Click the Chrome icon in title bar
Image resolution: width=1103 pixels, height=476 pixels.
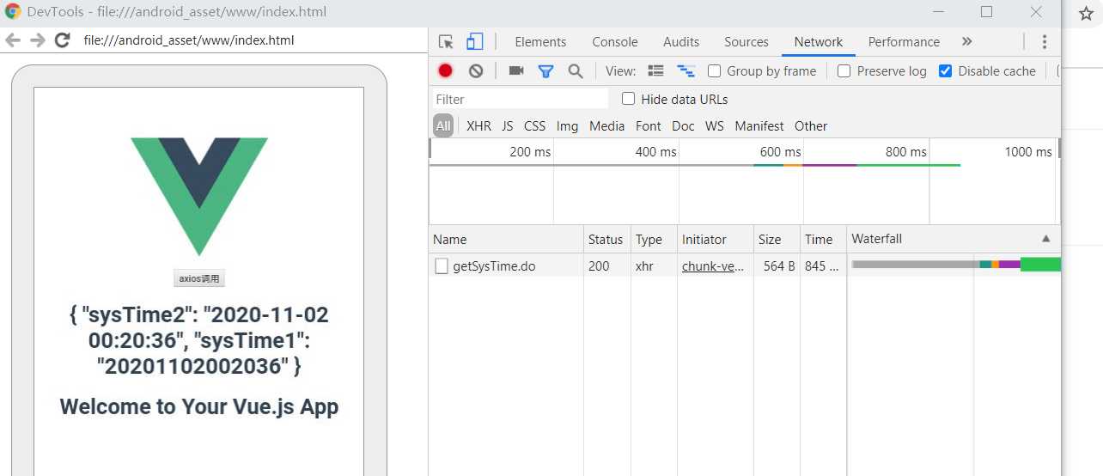[13, 12]
